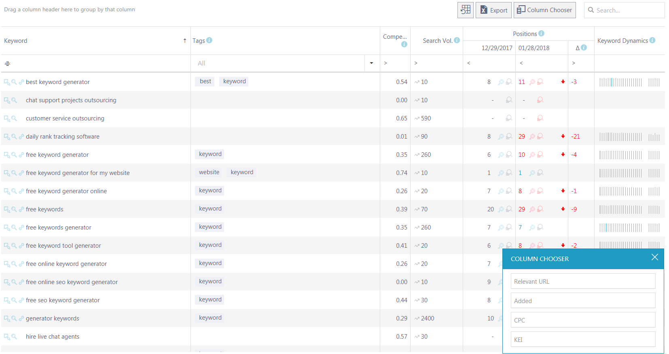Choose KEI column in Column Chooser

tap(583, 339)
